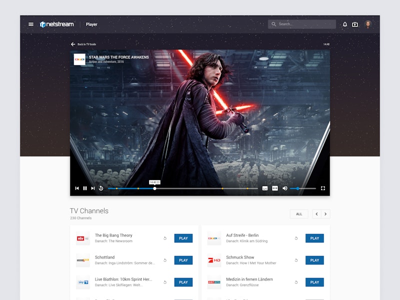Play Medizin in fernen Ländern

[314, 282]
